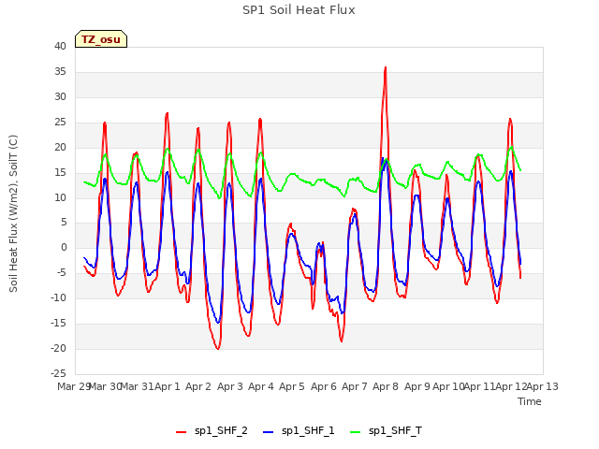Click the 20 y-axis tick label
This screenshot has width=599, height=449.
pyautogui.click(x=60, y=147)
